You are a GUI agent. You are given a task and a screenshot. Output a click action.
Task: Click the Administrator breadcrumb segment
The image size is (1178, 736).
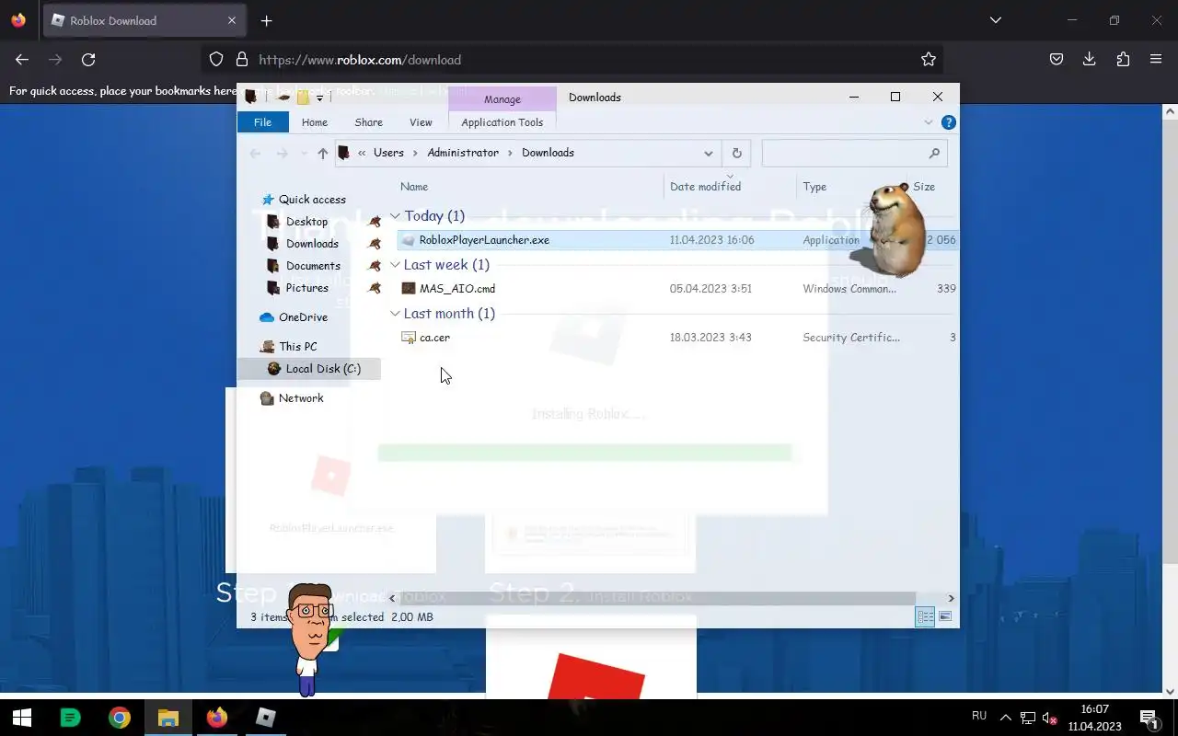click(463, 154)
